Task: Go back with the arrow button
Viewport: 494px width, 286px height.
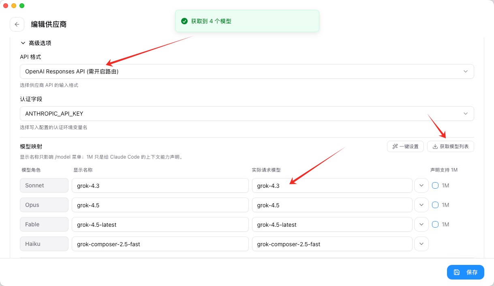Action: coord(17,24)
